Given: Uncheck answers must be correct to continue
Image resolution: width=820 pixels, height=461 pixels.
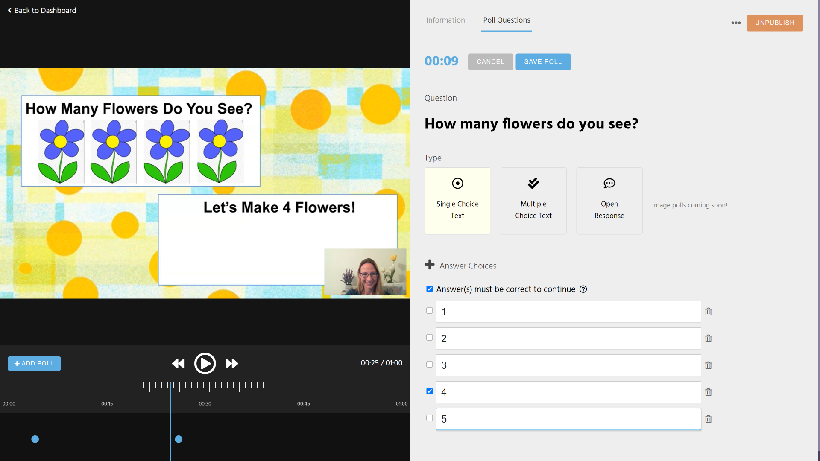Looking at the screenshot, I should (429, 289).
